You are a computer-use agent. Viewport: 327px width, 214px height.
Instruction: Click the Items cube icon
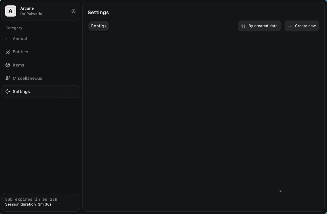[8, 65]
